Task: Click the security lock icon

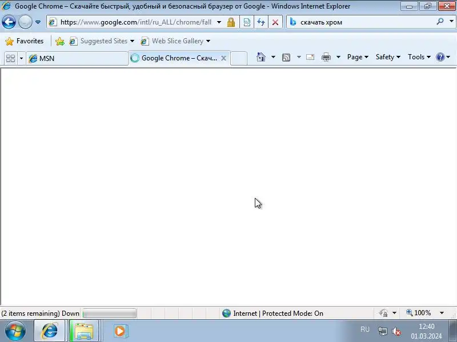Action: 231,22
